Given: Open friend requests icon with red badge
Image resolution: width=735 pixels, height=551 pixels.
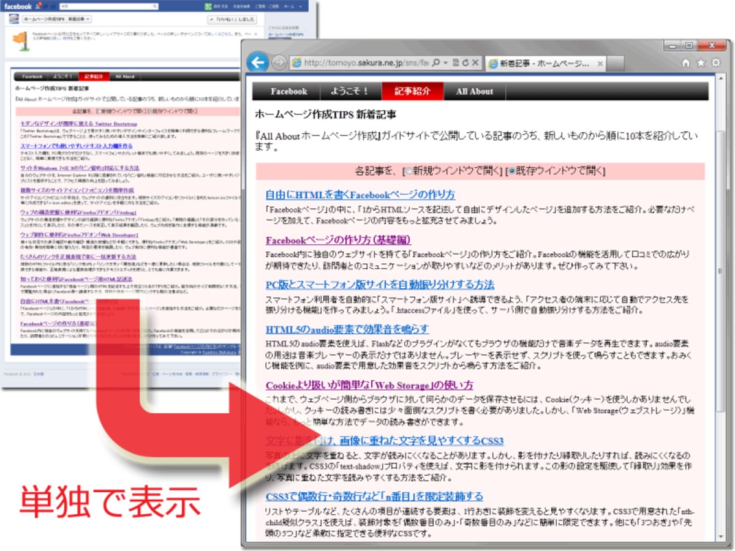Looking at the screenshot, I should point(39,6).
